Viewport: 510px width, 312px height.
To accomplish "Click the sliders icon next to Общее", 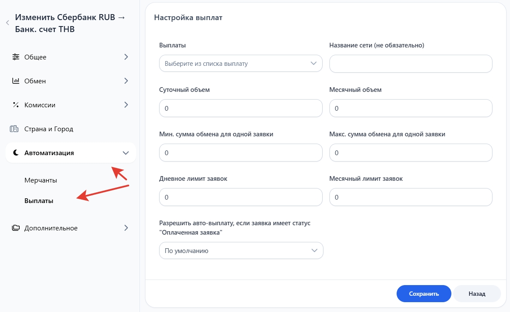I will pyautogui.click(x=16, y=57).
